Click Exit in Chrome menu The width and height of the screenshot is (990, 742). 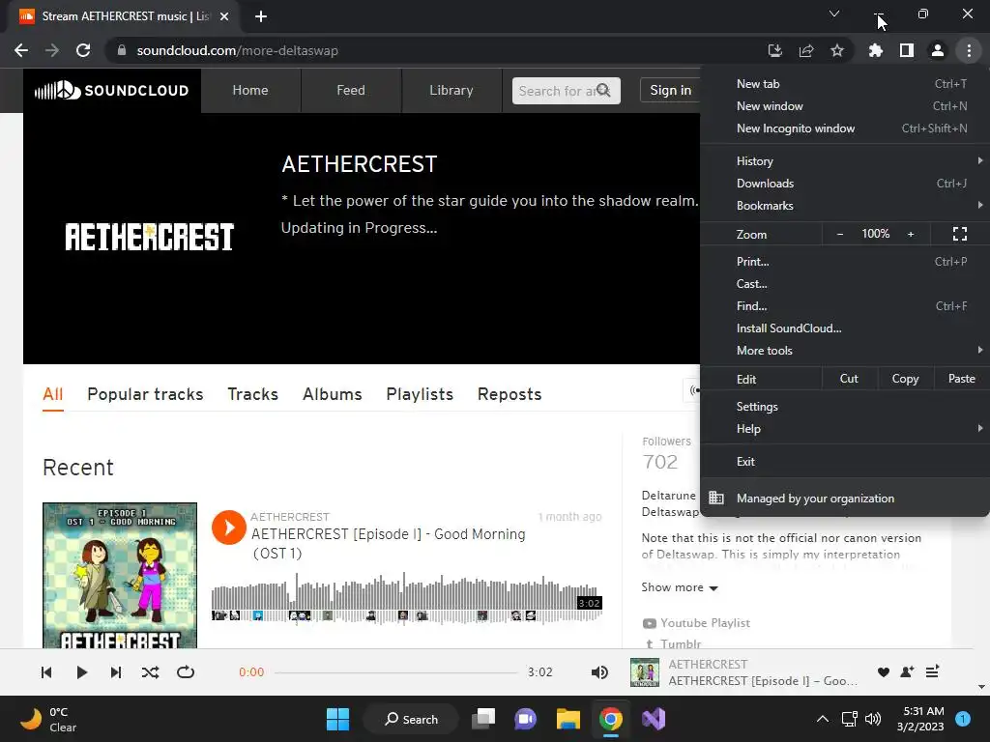pyautogui.click(x=845, y=461)
